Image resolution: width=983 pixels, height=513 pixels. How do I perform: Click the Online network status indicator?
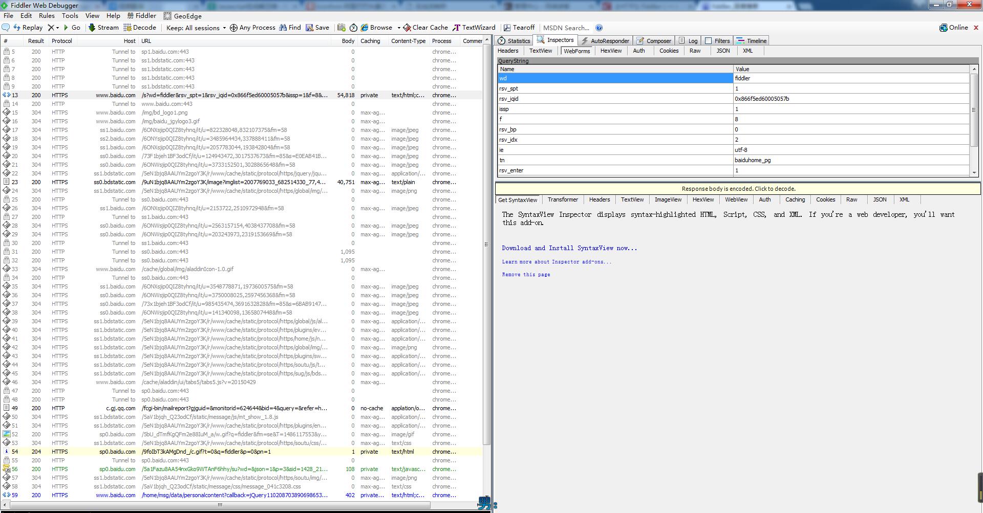[954, 28]
